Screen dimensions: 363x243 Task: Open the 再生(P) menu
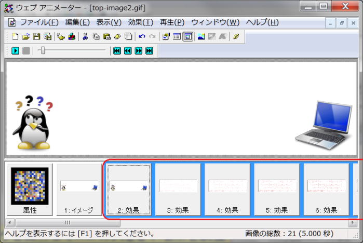[172, 22]
